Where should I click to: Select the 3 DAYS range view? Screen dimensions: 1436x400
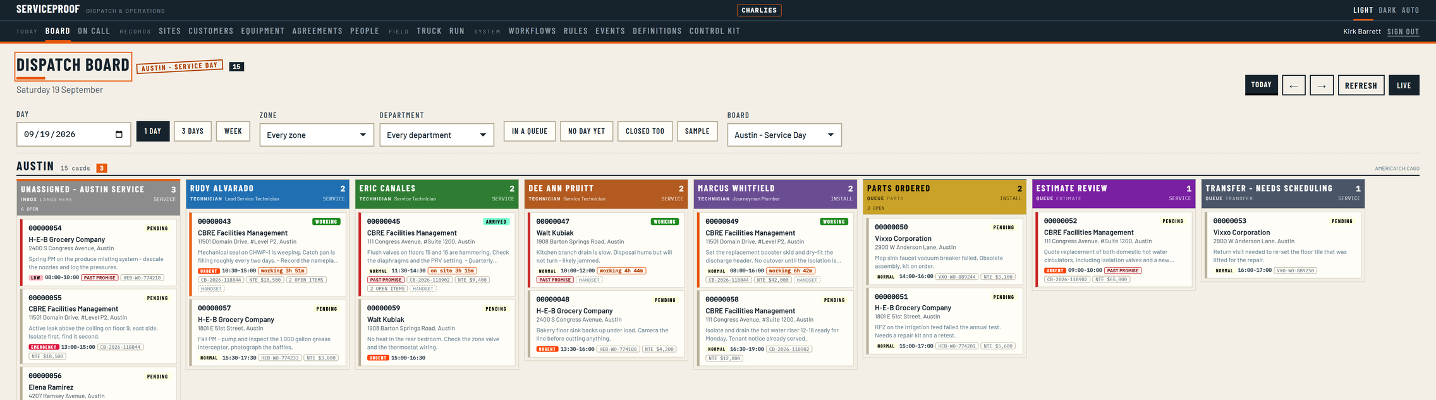(193, 131)
